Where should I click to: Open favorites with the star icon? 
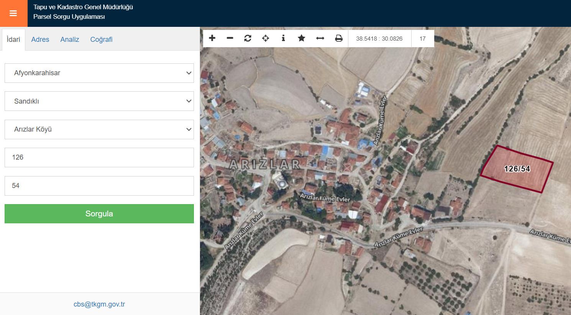(x=302, y=38)
